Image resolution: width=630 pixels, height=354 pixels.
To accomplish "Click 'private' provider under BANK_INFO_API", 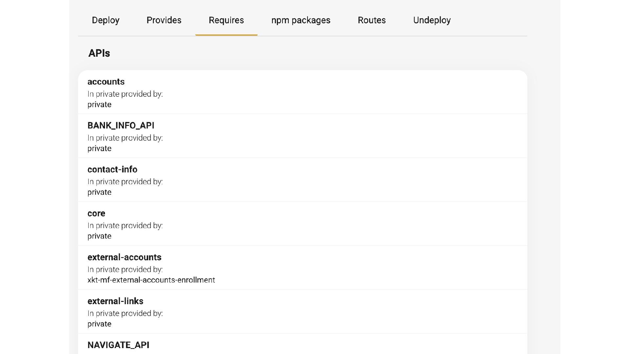I will 99,148.
